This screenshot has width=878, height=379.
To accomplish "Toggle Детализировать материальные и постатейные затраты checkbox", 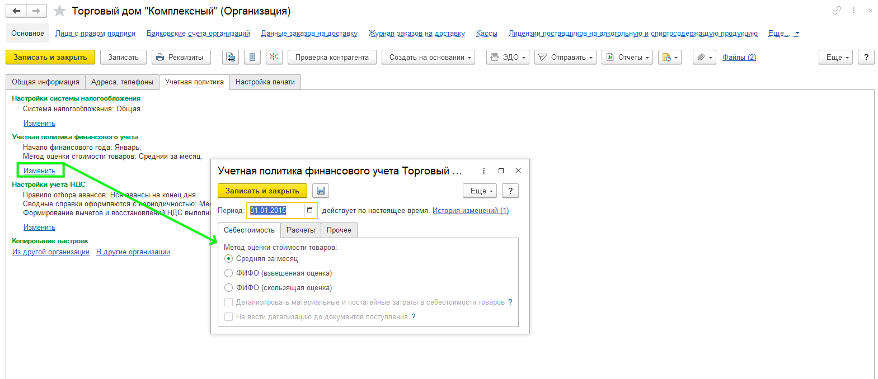I will coord(228,302).
